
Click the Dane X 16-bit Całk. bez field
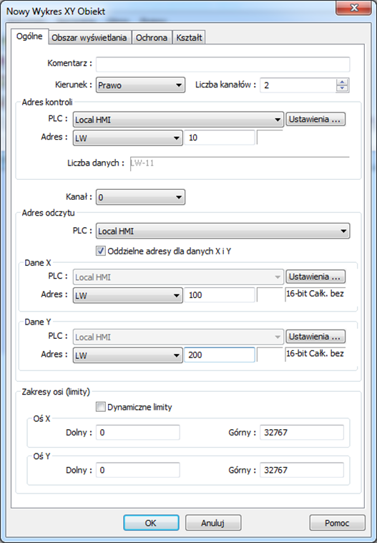(x=315, y=294)
